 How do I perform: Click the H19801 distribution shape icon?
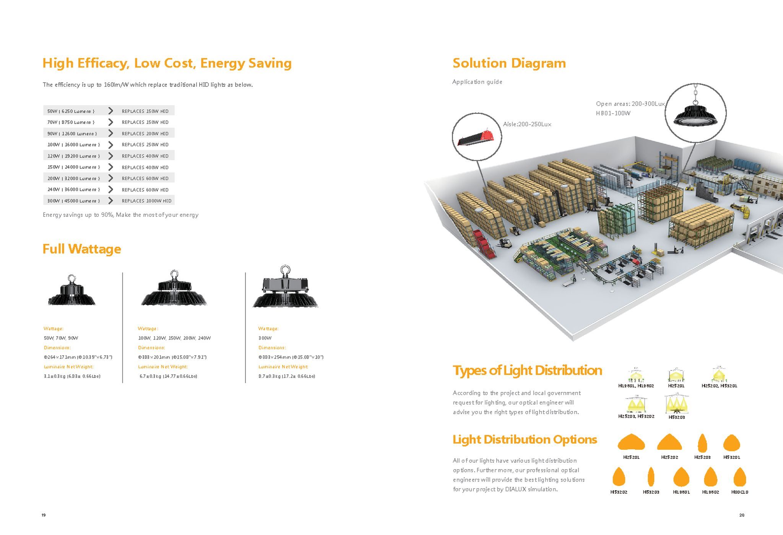click(x=681, y=477)
